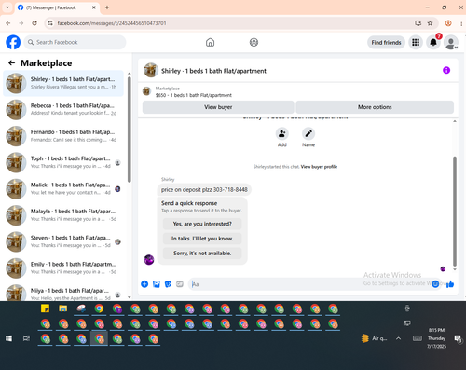Screen dimensions: 466x370
Task: Click the choose sticker icon
Action: (168, 284)
